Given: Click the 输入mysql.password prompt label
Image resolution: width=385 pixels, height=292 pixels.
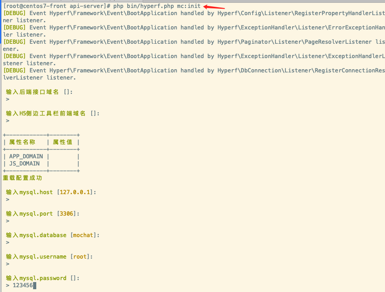Looking at the screenshot, I should click(36, 278).
